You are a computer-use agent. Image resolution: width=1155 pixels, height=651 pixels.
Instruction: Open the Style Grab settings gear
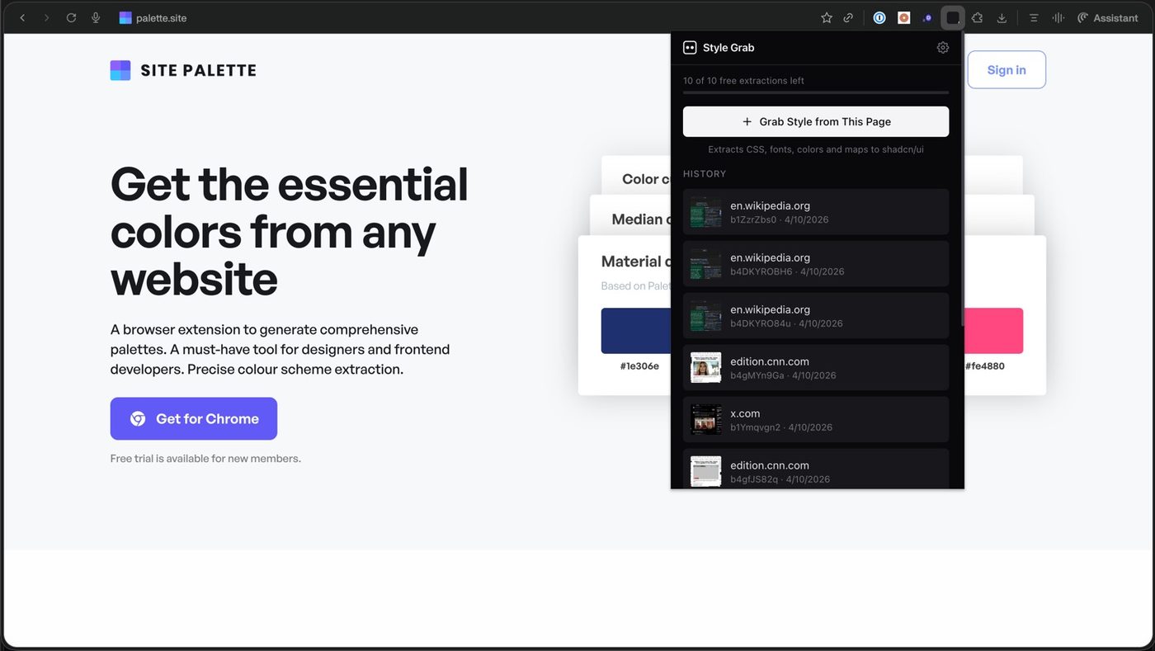[942, 47]
